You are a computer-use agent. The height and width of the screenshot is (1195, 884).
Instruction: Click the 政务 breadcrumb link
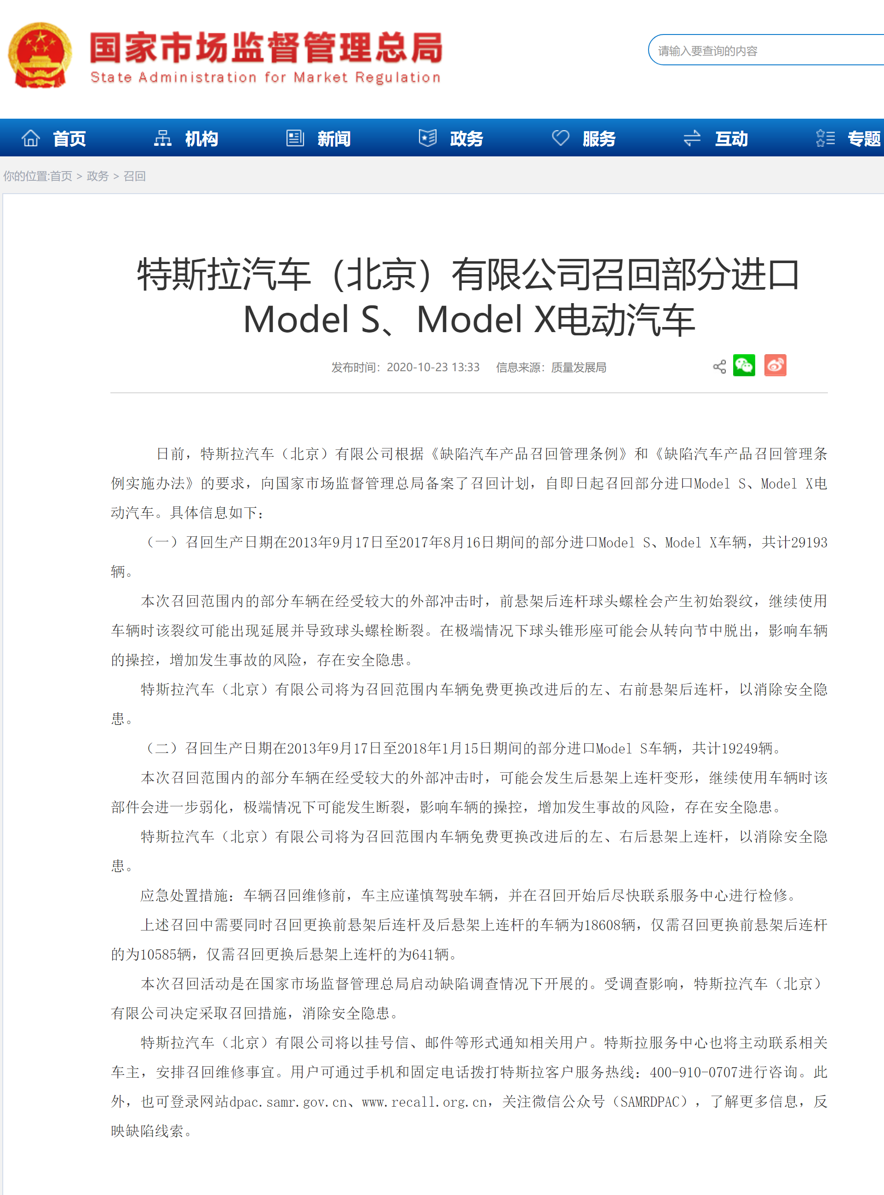point(98,176)
